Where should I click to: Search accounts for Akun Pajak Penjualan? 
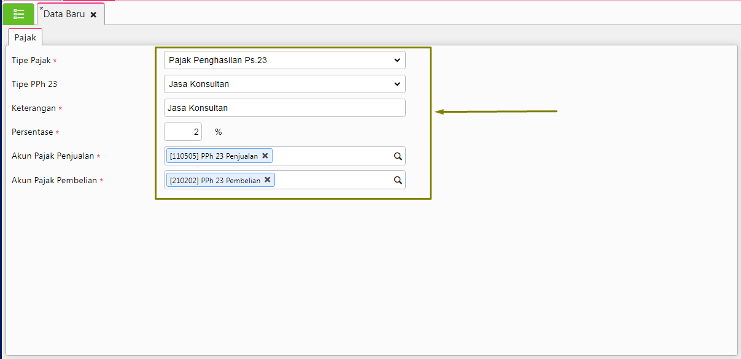point(398,156)
